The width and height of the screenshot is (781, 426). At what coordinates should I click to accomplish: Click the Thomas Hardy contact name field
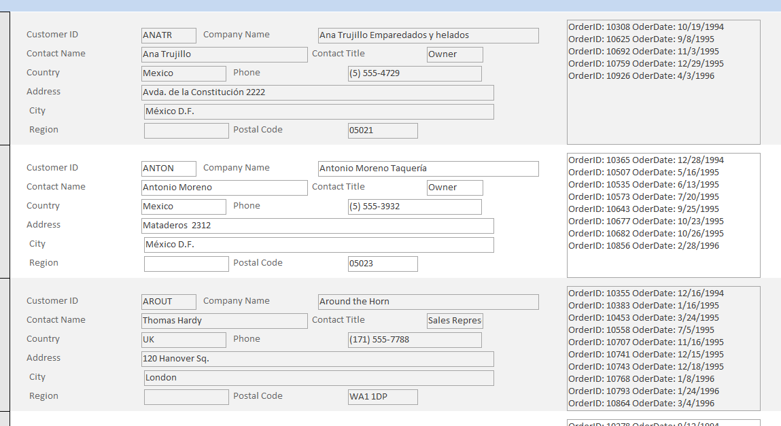(x=224, y=321)
